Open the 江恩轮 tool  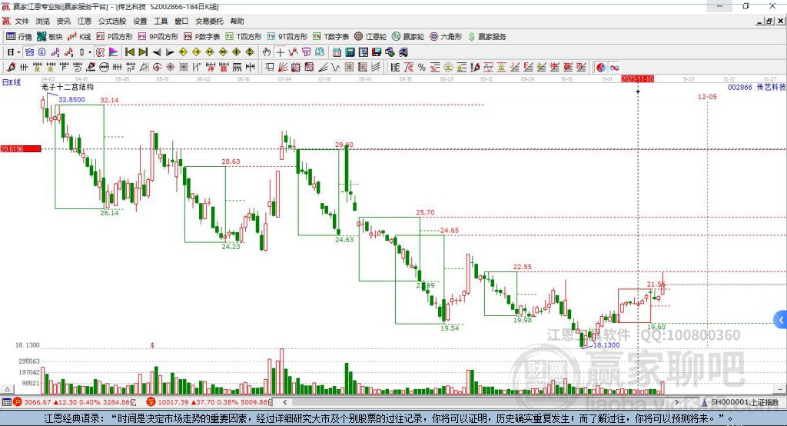[370, 37]
